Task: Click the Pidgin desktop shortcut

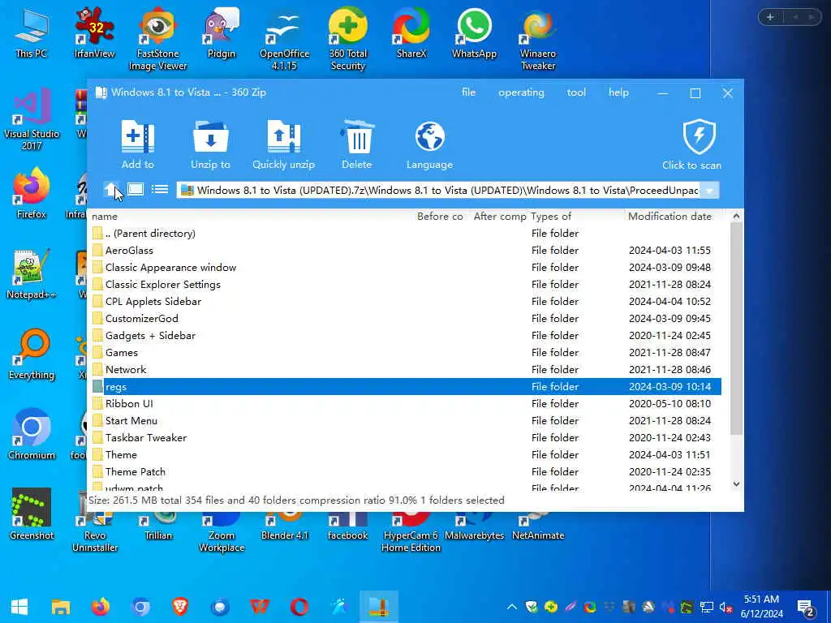Action: [221, 33]
